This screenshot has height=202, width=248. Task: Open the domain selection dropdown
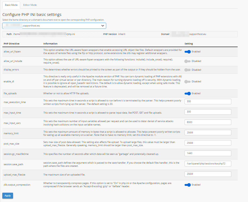pos(54,26)
